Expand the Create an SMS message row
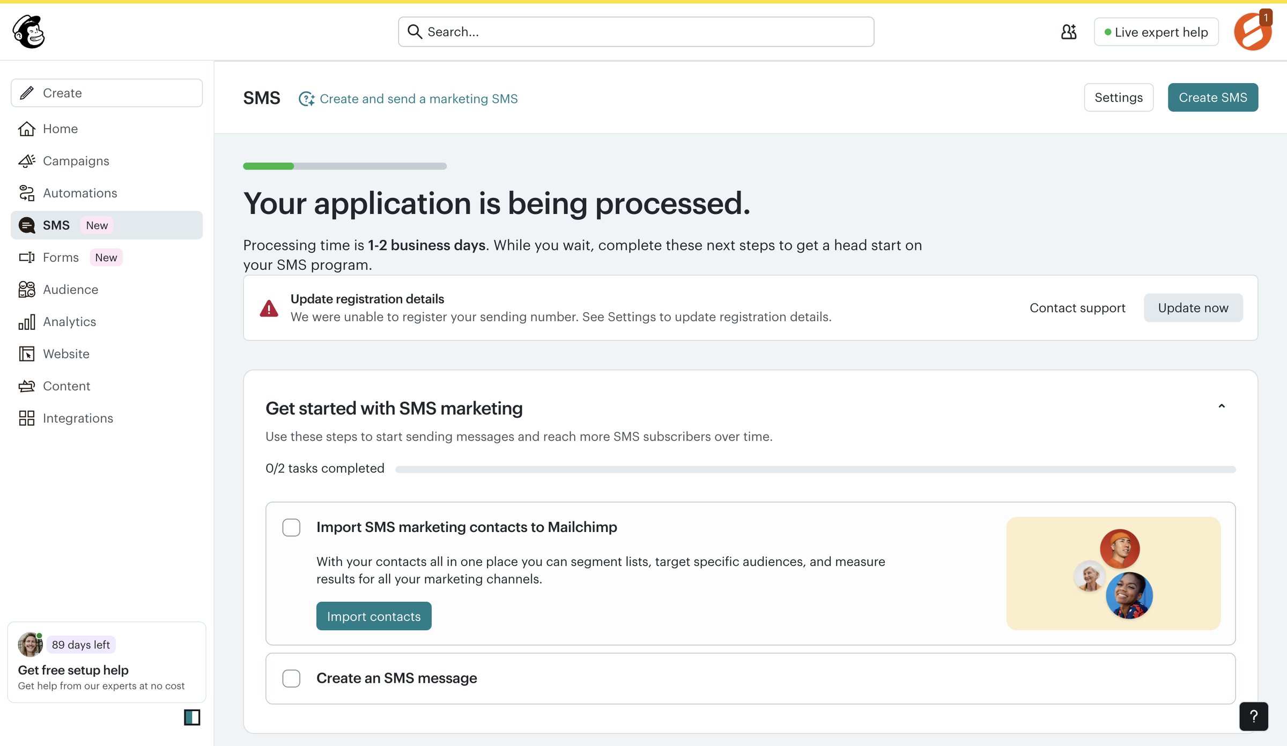 tap(751, 678)
